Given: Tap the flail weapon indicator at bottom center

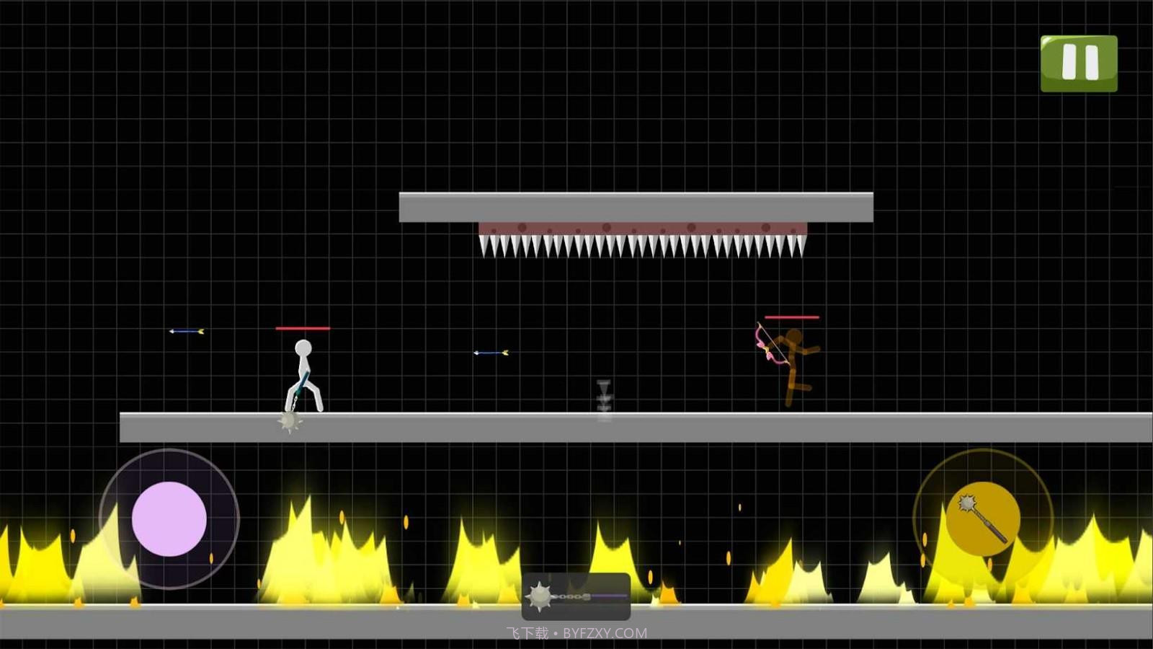Looking at the screenshot, I should [576, 596].
